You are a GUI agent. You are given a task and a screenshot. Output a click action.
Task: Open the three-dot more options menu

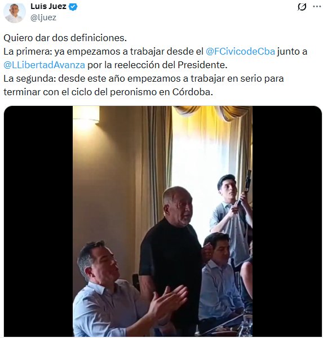tap(317, 7)
